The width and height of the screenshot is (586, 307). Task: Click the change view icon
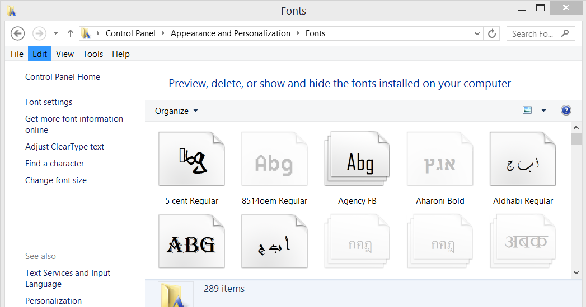coord(527,111)
